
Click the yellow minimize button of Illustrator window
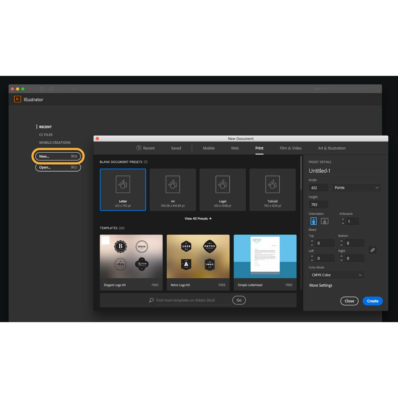(x=17, y=89)
